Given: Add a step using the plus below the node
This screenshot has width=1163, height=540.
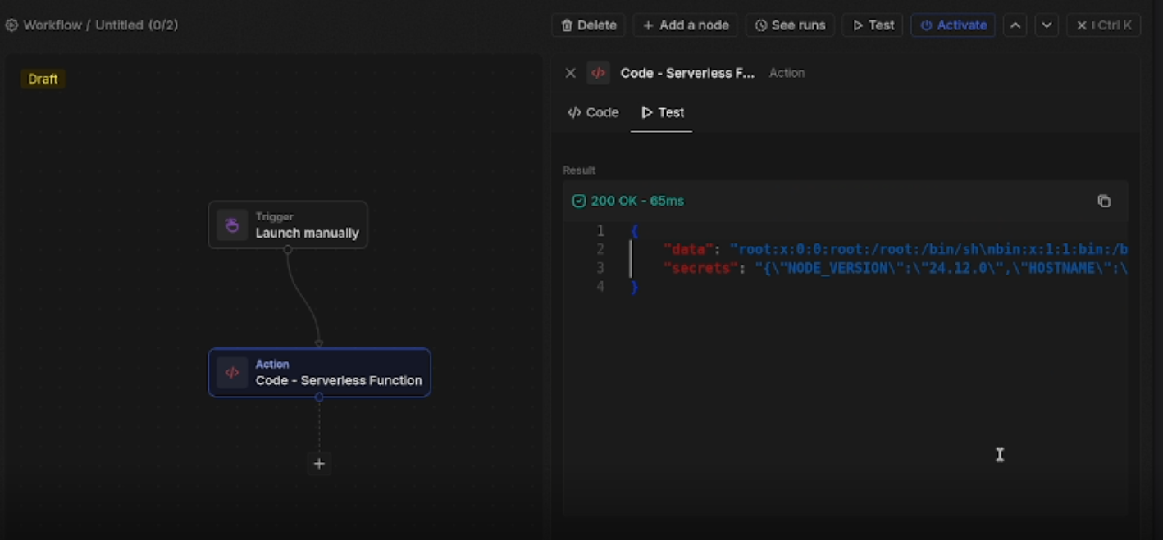Looking at the screenshot, I should (318, 464).
